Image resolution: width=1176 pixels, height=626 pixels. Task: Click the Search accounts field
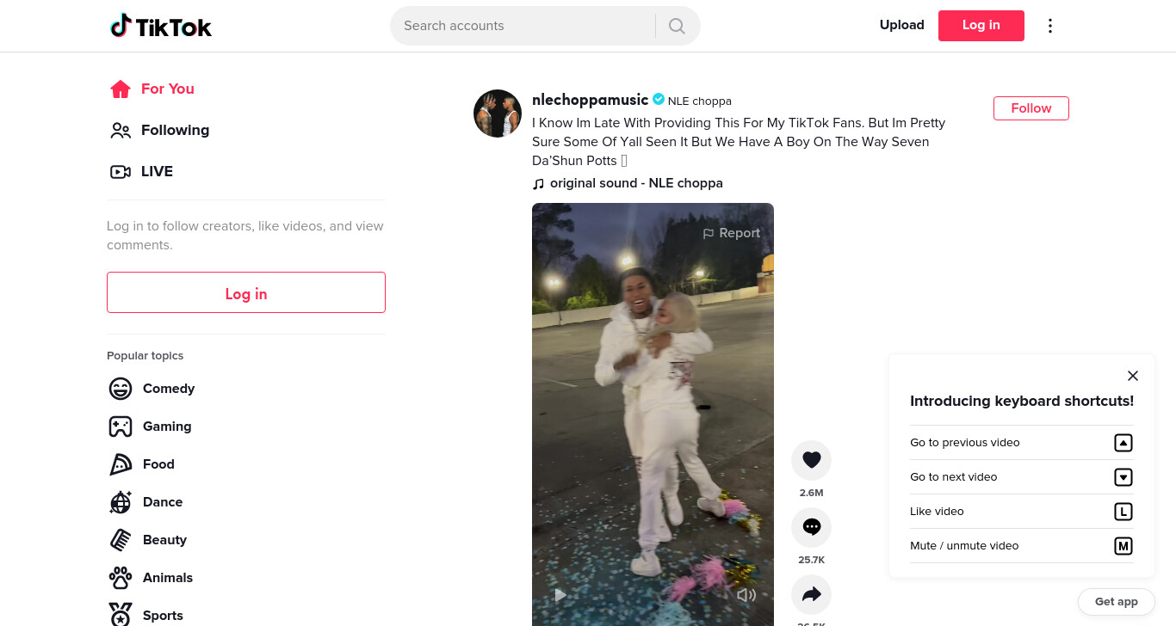click(x=523, y=26)
